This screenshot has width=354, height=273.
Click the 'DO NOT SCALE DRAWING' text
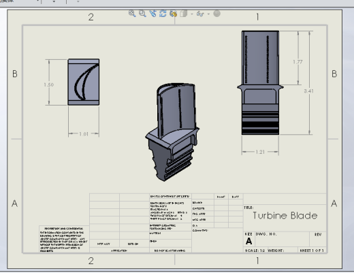pos(170,251)
